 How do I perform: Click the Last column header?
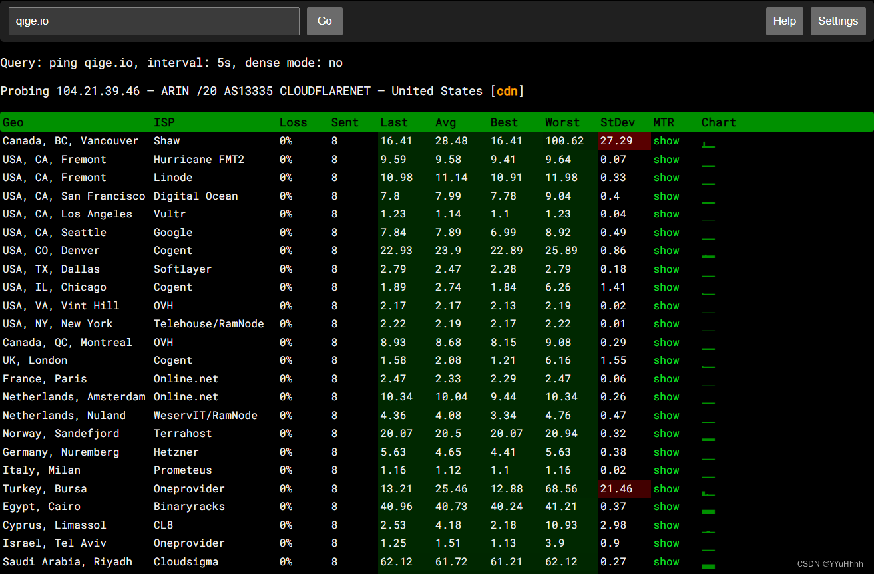(394, 122)
